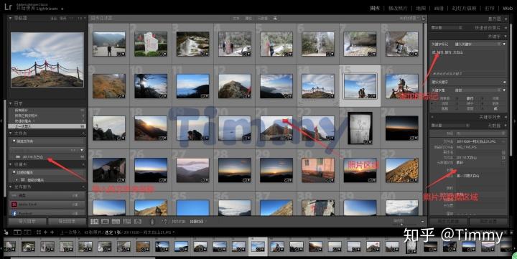
Task: Click keywords text area in keywording panel
Action: tap(468, 60)
